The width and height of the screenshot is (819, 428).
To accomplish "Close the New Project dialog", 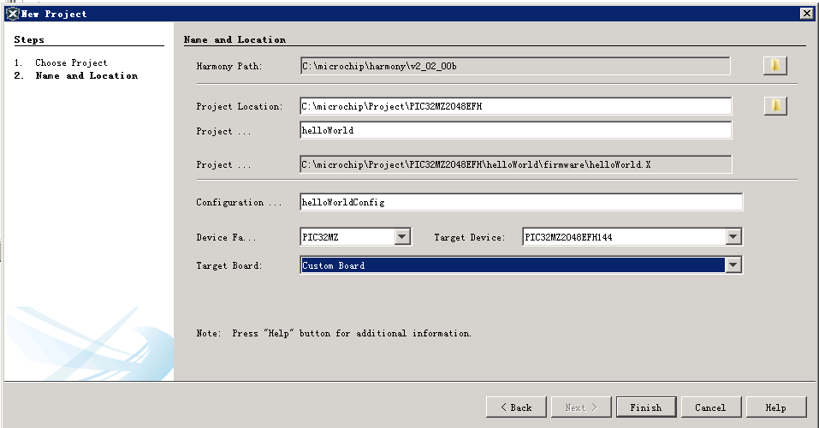I will (806, 14).
